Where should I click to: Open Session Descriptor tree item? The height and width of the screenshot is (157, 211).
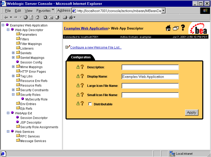34,118
